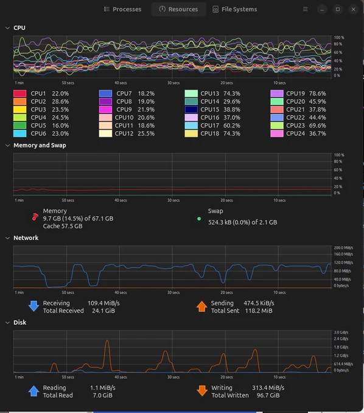Pick a new color for CPU17
The width and height of the screenshot is (364, 413).
coord(191,126)
